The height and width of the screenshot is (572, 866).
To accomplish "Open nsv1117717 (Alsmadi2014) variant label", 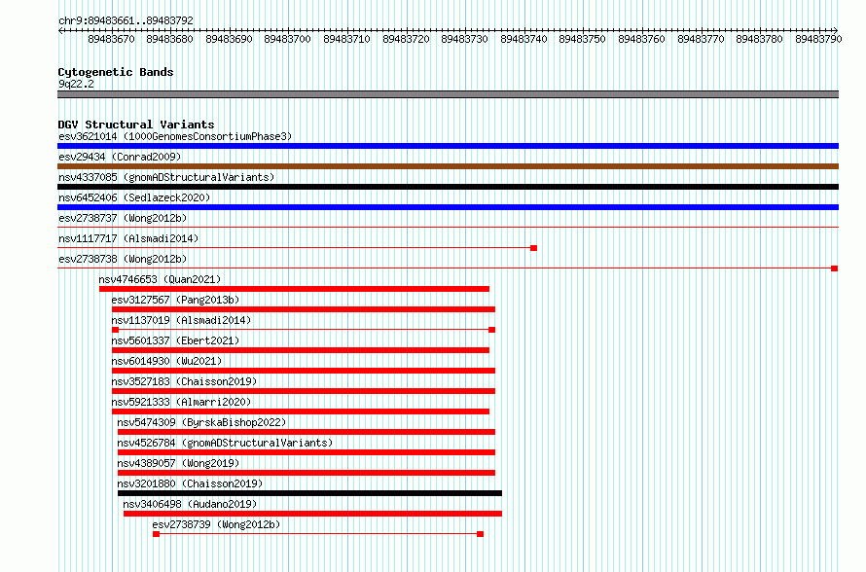I will [x=128, y=238].
